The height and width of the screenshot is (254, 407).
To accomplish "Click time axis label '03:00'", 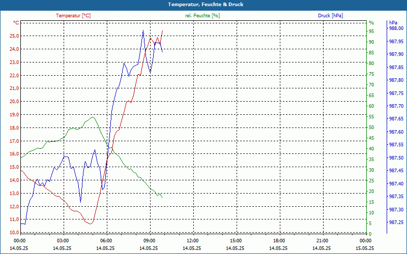I will pos(63,241).
